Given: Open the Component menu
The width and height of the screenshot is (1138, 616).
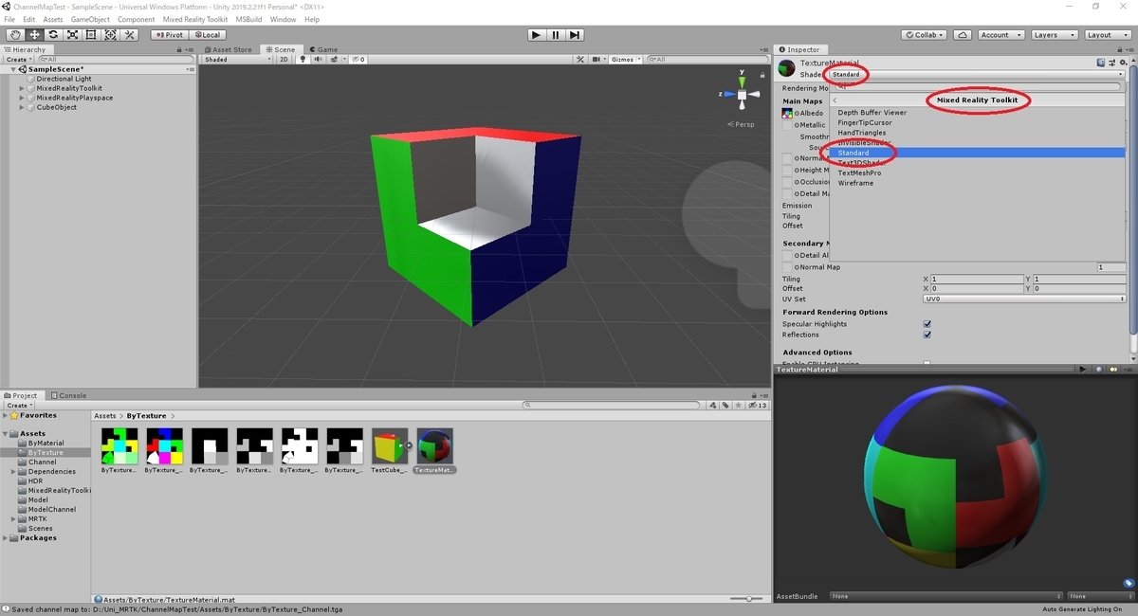Looking at the screenshot, I should 137,19.
